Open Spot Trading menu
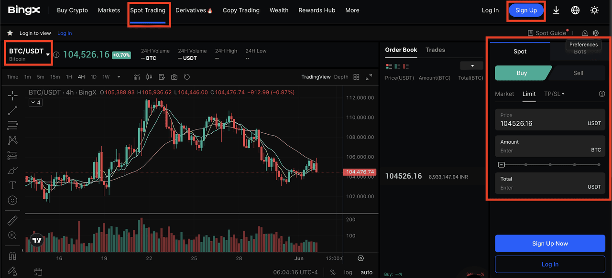 coord(148,10)
